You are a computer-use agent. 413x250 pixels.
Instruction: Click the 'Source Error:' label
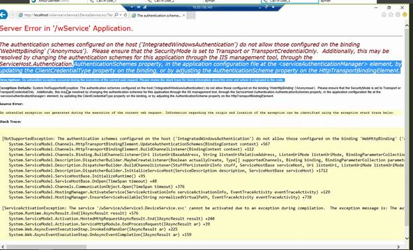(12, 104)
